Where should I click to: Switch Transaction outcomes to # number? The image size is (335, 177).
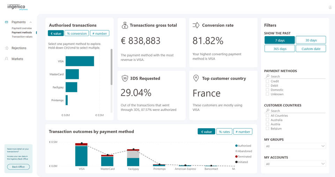[243, 132]
